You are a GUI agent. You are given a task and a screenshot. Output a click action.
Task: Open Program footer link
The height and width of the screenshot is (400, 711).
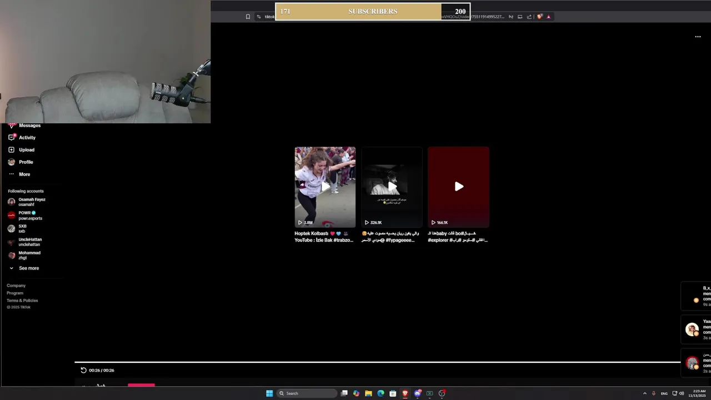[15, 293]
